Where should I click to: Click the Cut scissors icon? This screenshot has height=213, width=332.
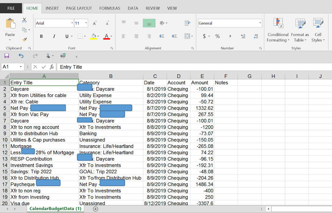pos(25,20)
